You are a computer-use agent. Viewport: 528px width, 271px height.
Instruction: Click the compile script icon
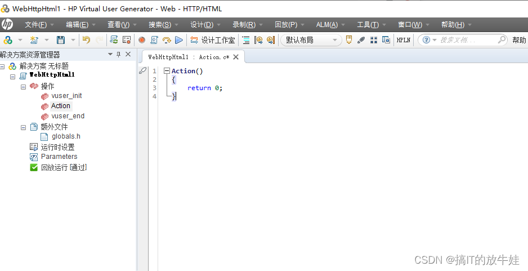pos(154,40)
